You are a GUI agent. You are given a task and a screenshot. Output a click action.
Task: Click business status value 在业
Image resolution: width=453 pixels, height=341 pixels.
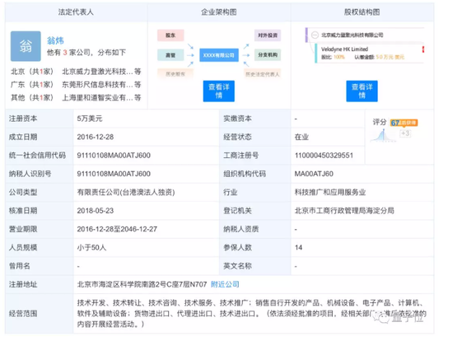301,137
